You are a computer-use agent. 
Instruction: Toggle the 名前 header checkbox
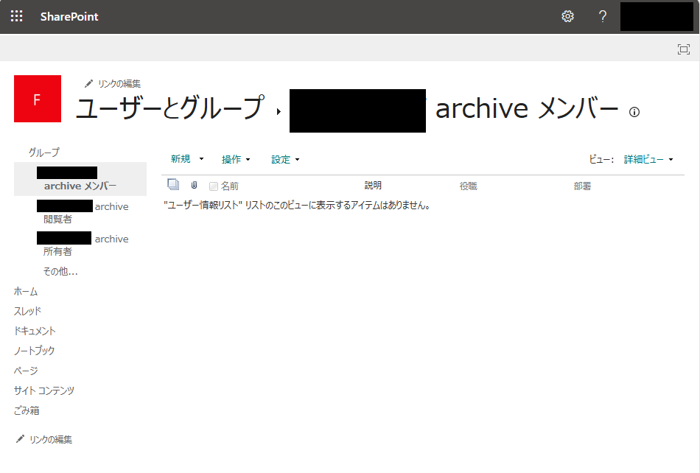point(214,186)
